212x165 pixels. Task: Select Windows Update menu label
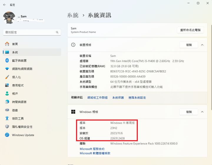pos(23,135)
